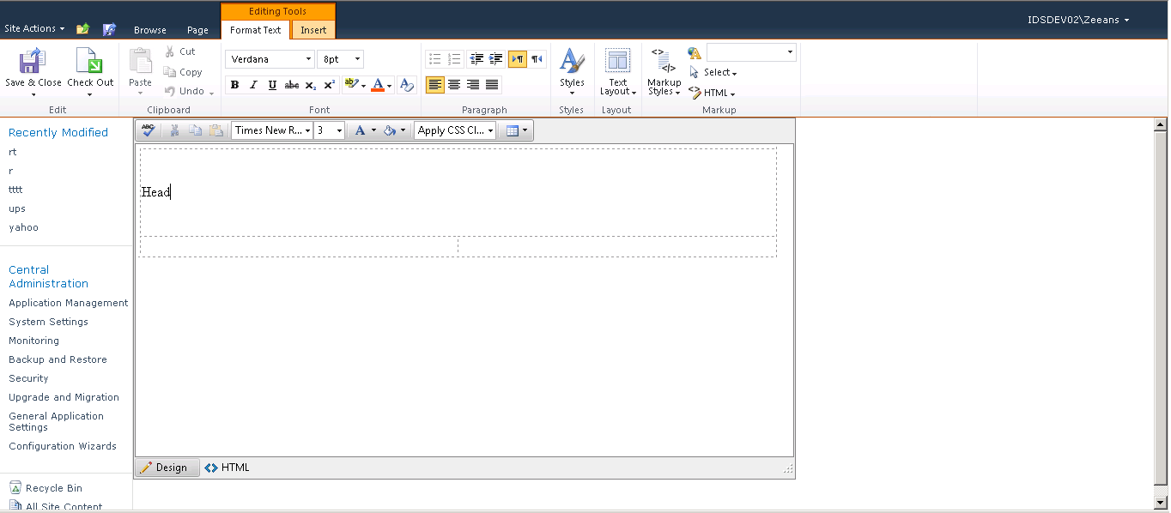The width and height of the screenshot is (1171, 513).
Task: Decrease paragraph indent (outdent)
Action: tap(476, 59)
